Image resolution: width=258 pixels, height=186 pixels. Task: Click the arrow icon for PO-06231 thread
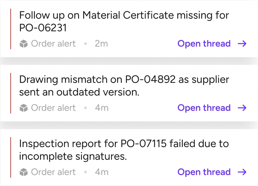coord(242,44)
